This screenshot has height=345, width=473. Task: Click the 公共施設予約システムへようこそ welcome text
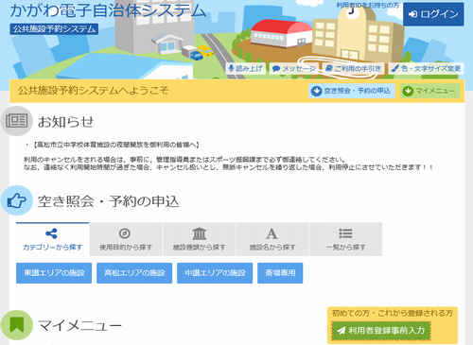coord(94,91)
